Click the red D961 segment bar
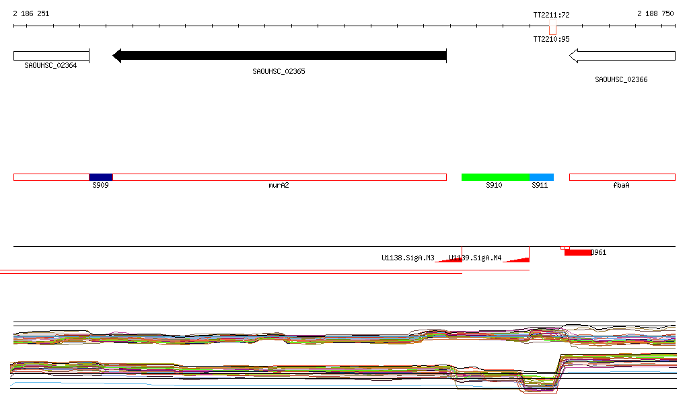Screen dimensions: 689x411 point(577,252)
